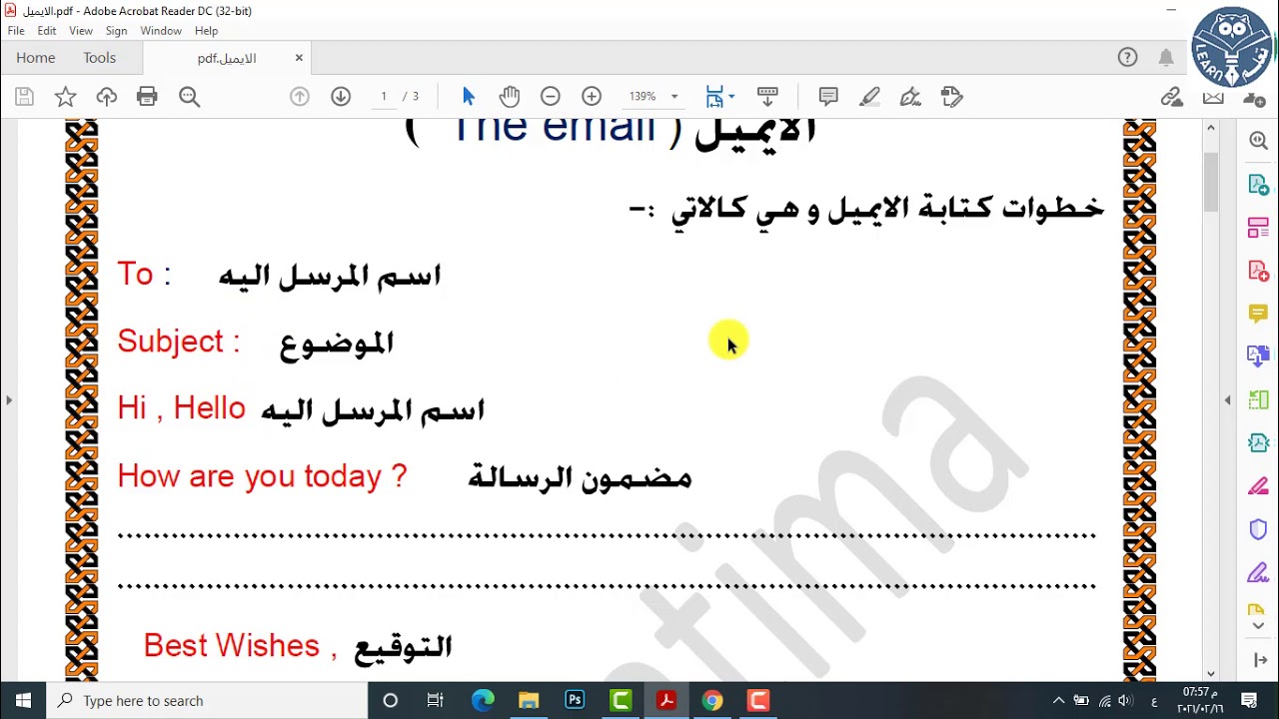Close the الايميل.pdf document tab
Screen dimensions: 1279x719
point(298,58)
